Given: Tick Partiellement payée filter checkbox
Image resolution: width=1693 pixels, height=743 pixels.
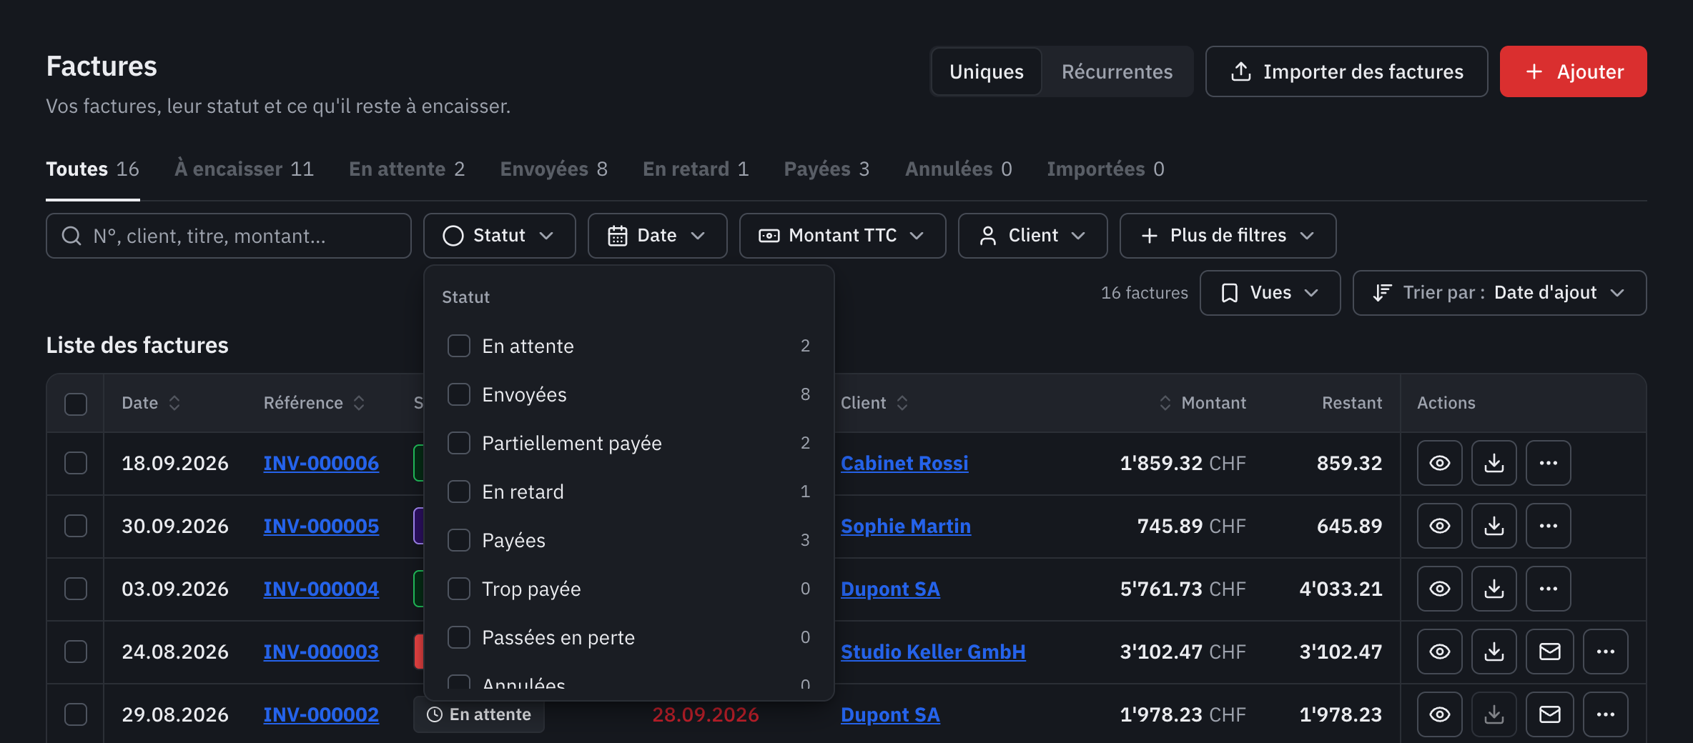Looking at the screenshot, I should pos(459,443).
